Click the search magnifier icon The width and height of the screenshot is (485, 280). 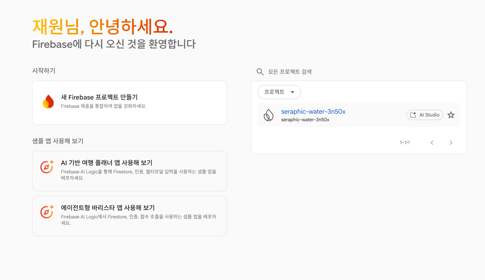pyautogui.click(x=260, y=71)
